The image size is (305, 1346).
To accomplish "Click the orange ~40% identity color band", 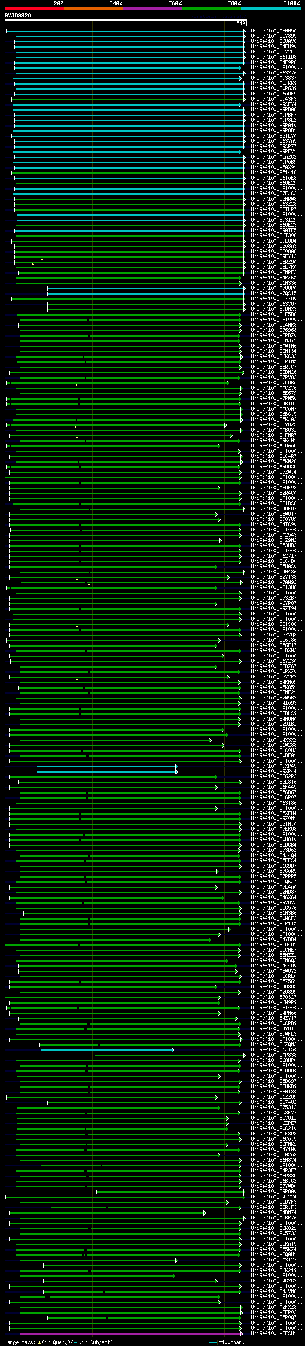I will pos(93,9).
